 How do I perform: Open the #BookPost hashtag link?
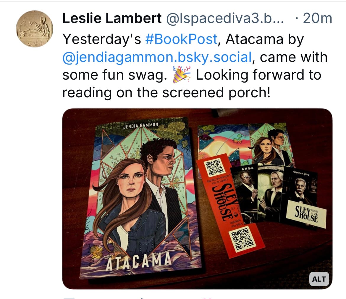click(181, 39)
